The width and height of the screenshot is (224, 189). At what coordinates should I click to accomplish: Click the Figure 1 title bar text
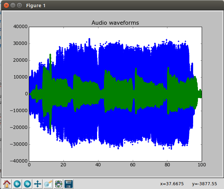pos(36,5)
